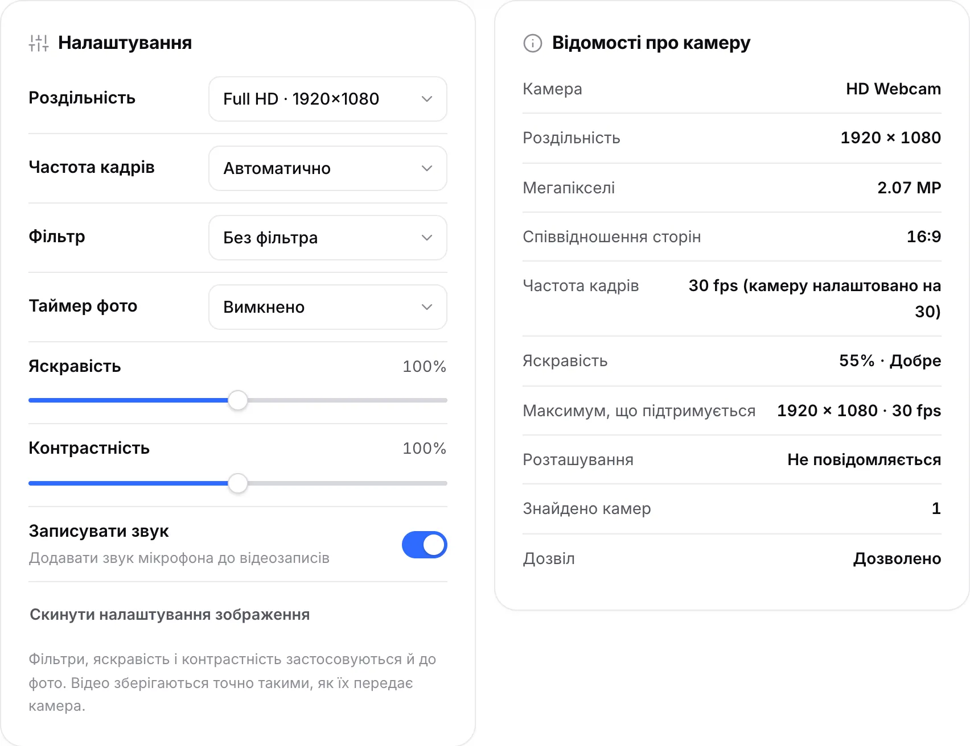This screenshot has height=746, width=970.
Task: Expand the Фільтр dropdown showing Без фільтра
Action: point(328,238)
